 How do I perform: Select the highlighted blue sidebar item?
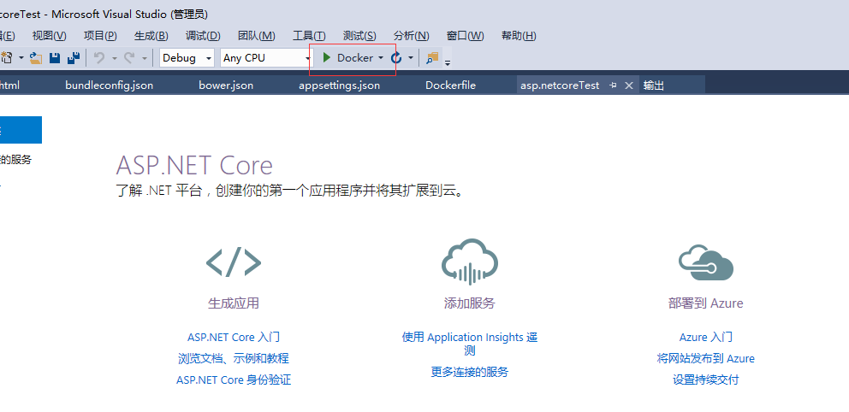click(21, 130)
